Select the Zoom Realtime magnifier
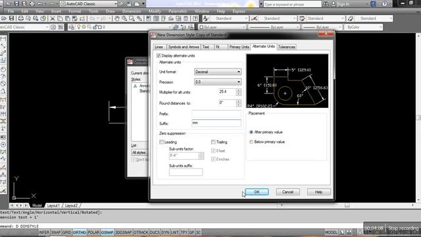 pyautogui.click(x=124, y=18)
